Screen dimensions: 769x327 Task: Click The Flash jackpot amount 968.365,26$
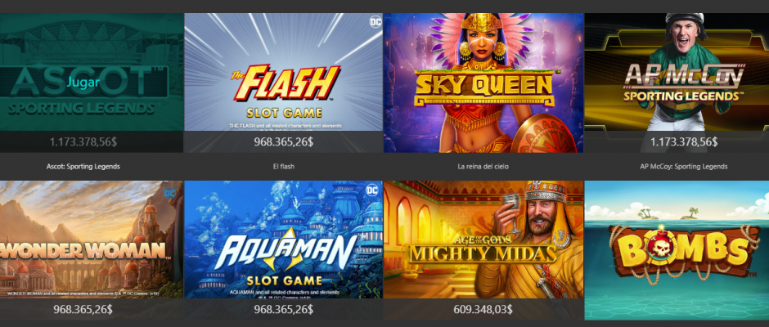click(x=284, y=142)
